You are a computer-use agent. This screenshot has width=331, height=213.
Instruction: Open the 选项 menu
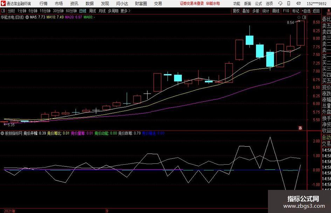click(269, 3)
